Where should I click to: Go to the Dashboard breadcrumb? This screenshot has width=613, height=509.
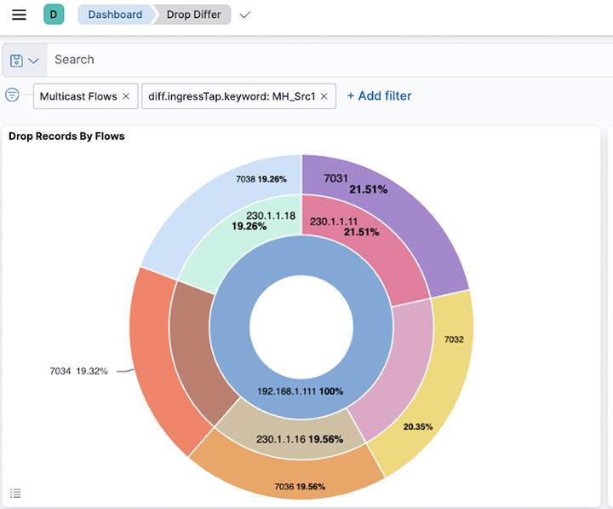(115, 14)
